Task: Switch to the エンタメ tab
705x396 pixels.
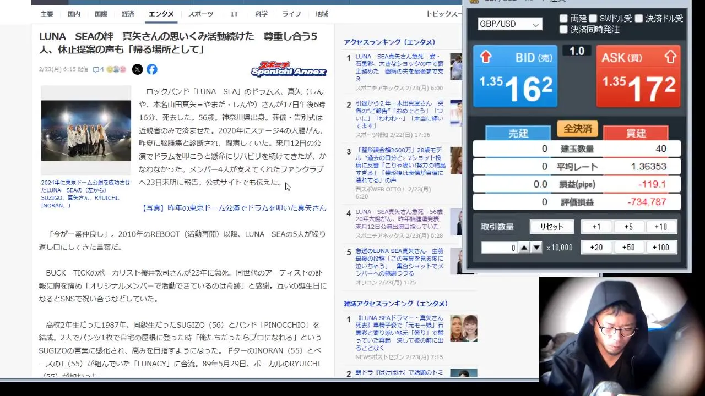Action: (x=161, y=14)
